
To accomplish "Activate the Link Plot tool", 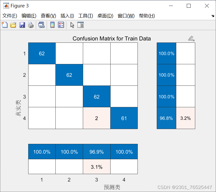I will (41, 25).
